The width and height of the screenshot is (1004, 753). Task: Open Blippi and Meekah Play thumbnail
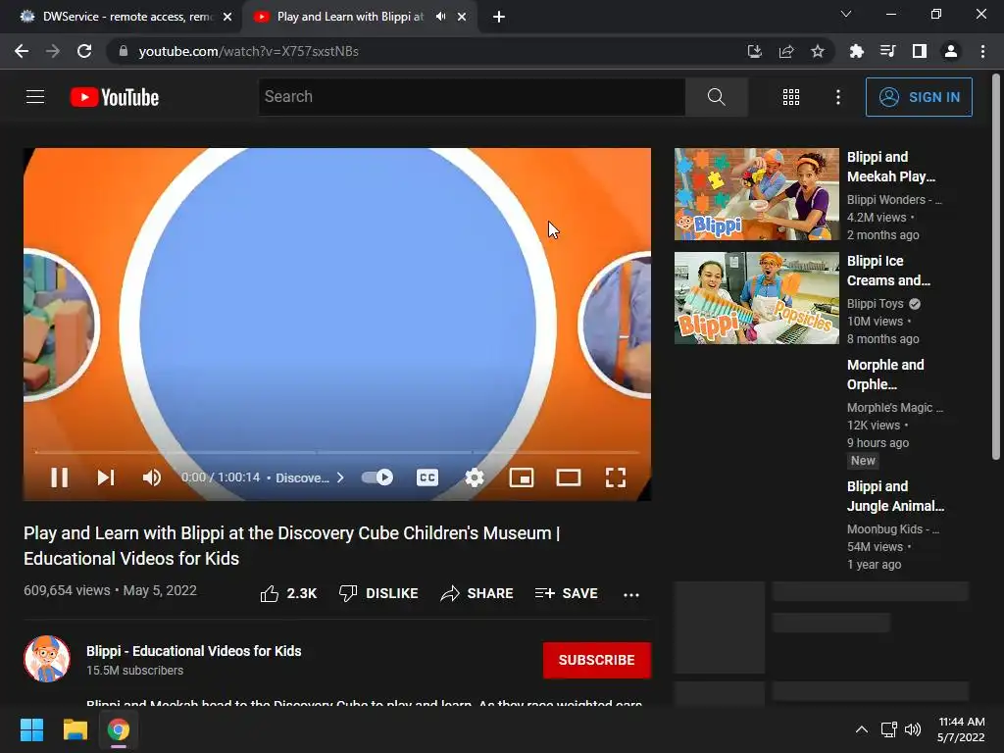[756, 194]
